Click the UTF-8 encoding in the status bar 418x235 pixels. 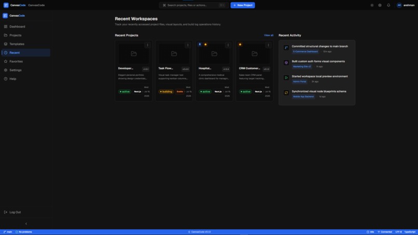pos(398,232)
